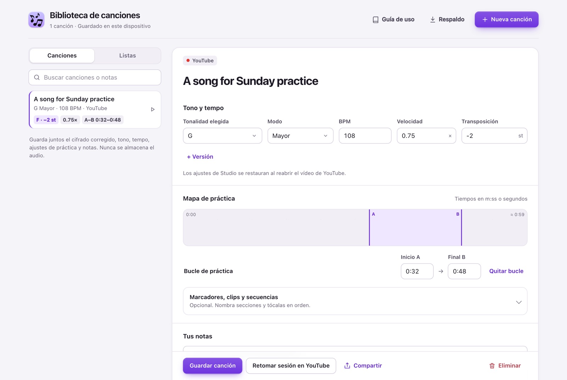This screenshot has width=567, height=380.
Task: Select the 0.75× speed tag
Action: (70, 120)
